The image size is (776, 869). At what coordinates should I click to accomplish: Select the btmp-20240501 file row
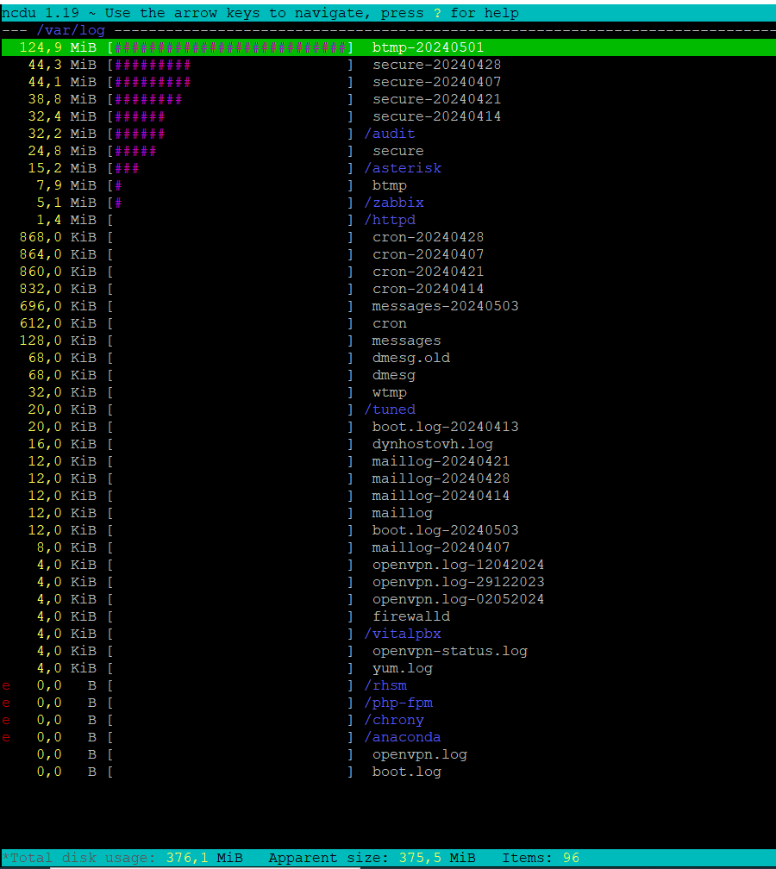coord(428,47)
